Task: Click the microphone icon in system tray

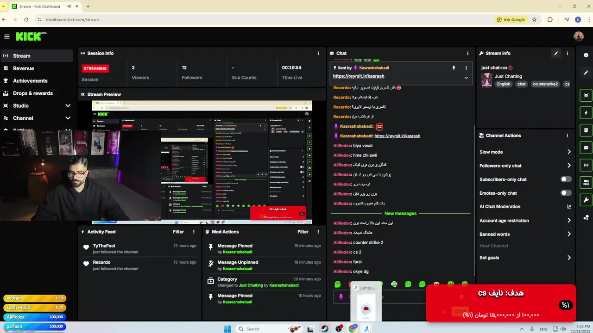Action: 531,329
